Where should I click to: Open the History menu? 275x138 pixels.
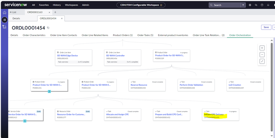[57, 5]
